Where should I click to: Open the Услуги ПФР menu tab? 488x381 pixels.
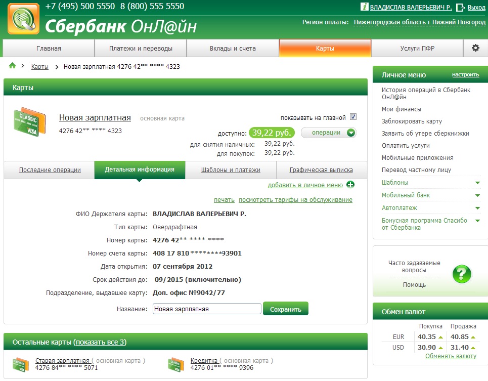417,48
